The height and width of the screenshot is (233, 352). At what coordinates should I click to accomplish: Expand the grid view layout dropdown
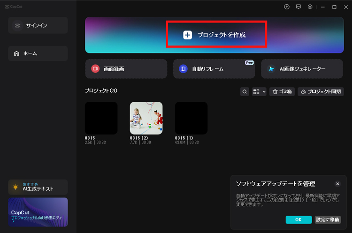pos(259,91)
